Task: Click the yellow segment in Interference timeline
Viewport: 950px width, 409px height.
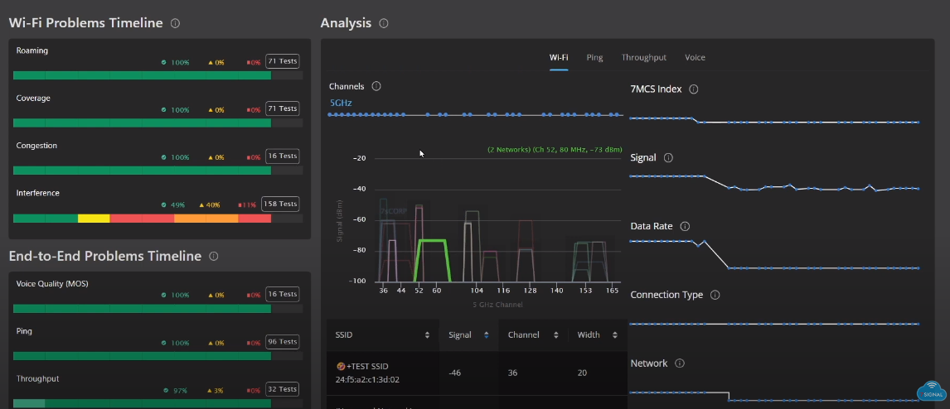Action: click(x=94, y=219)
